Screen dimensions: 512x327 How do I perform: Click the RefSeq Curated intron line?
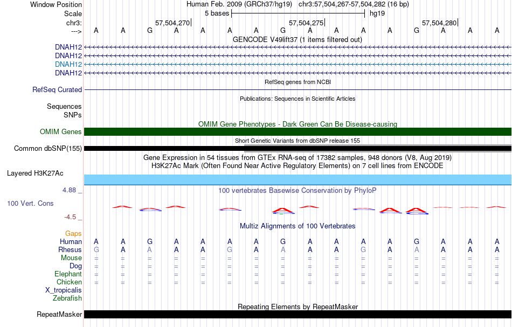click(298, 90)
